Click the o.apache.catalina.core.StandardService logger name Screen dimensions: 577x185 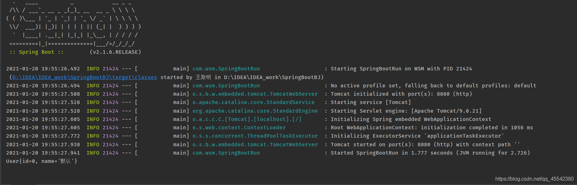(253, 102)
